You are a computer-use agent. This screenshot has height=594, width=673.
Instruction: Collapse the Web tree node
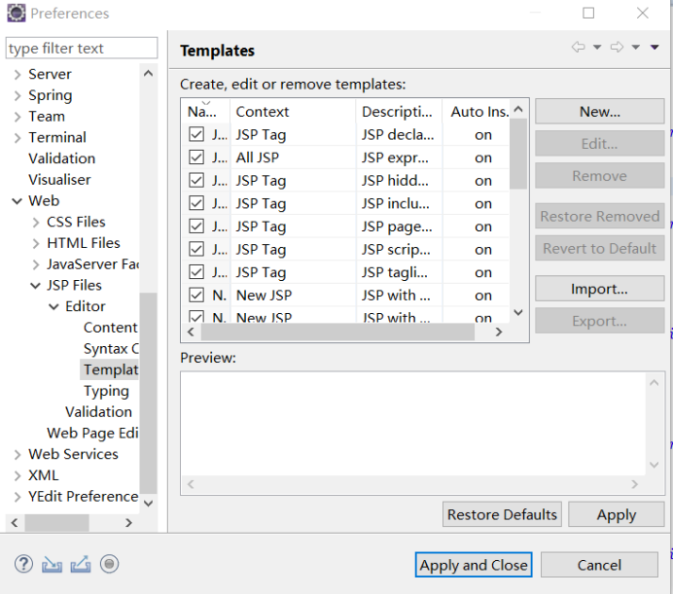(x=18, y=201)
